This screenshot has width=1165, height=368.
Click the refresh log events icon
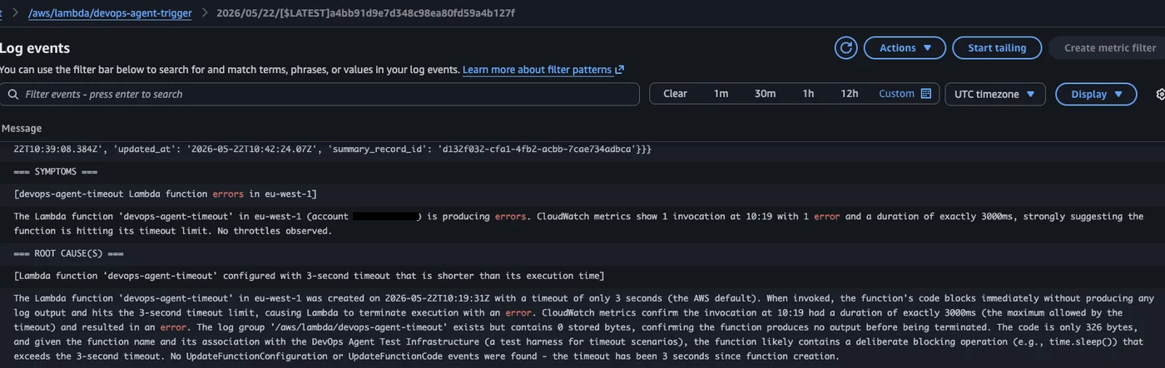tap(846, 48)
